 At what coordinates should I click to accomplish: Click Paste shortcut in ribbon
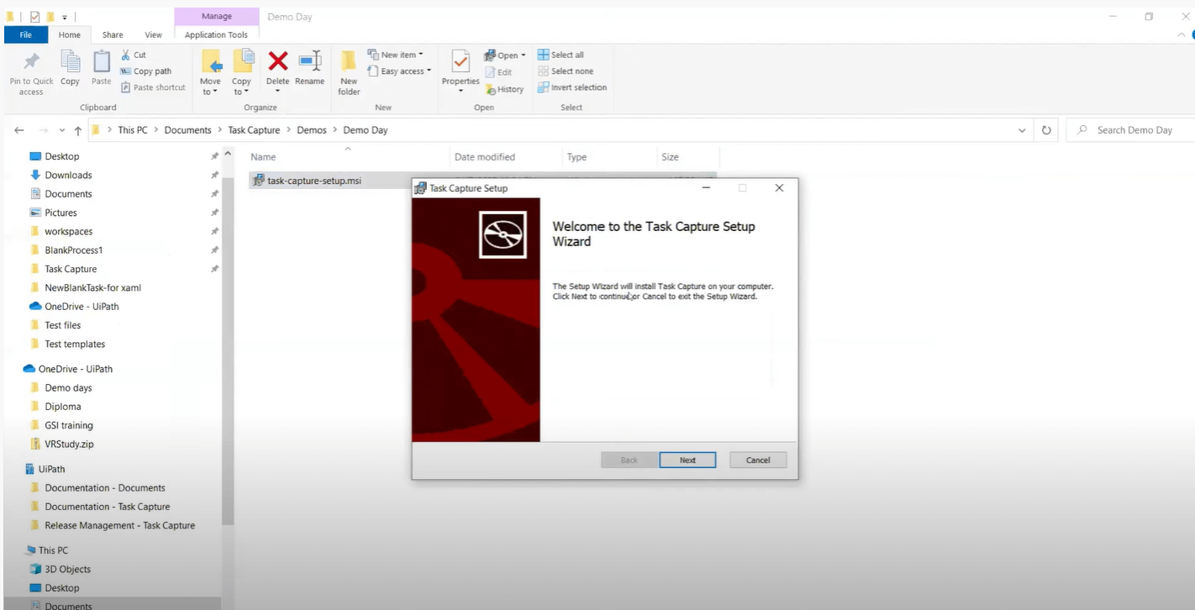click(153, 87)
